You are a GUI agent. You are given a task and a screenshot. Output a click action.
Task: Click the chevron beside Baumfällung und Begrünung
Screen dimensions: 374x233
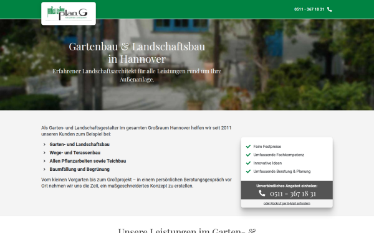click(44, 169)
